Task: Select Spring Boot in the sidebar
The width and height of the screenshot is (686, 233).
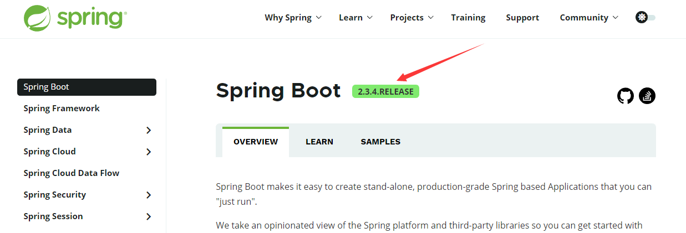Action: click(x=87, y=87)
